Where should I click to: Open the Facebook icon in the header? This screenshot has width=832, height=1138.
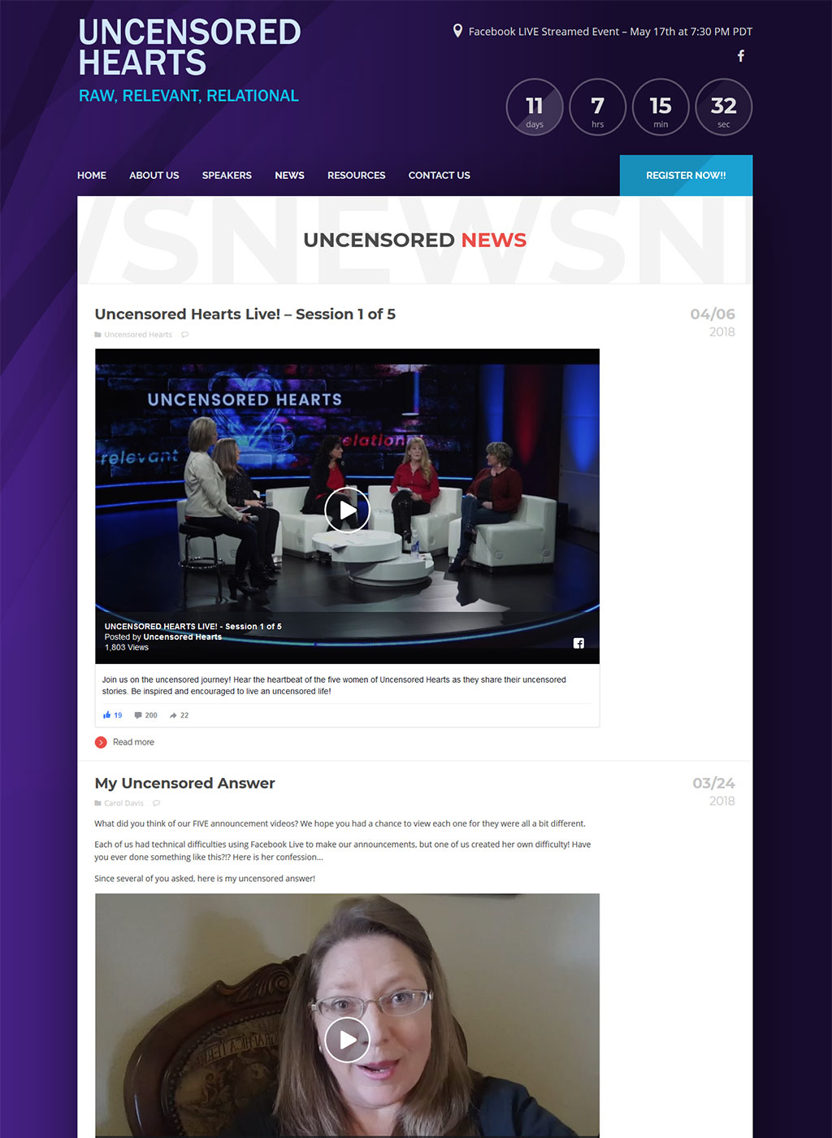(740, 56)
